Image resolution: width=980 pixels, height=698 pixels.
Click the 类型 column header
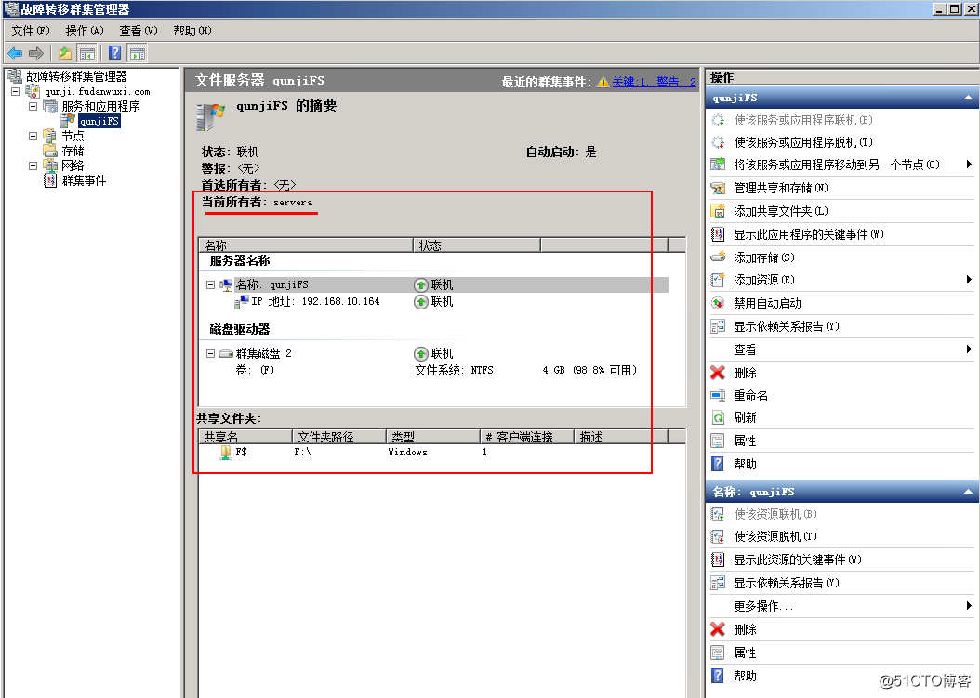tap(433, 437)
